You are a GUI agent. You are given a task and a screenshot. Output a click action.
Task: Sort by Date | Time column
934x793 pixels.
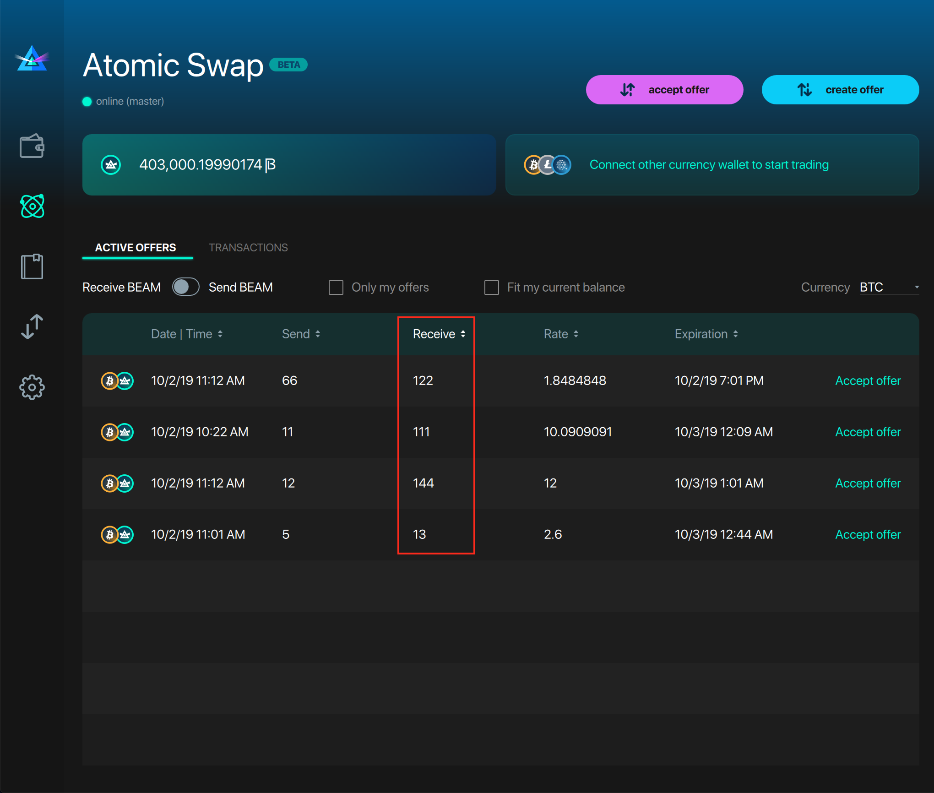click(187, 334)
